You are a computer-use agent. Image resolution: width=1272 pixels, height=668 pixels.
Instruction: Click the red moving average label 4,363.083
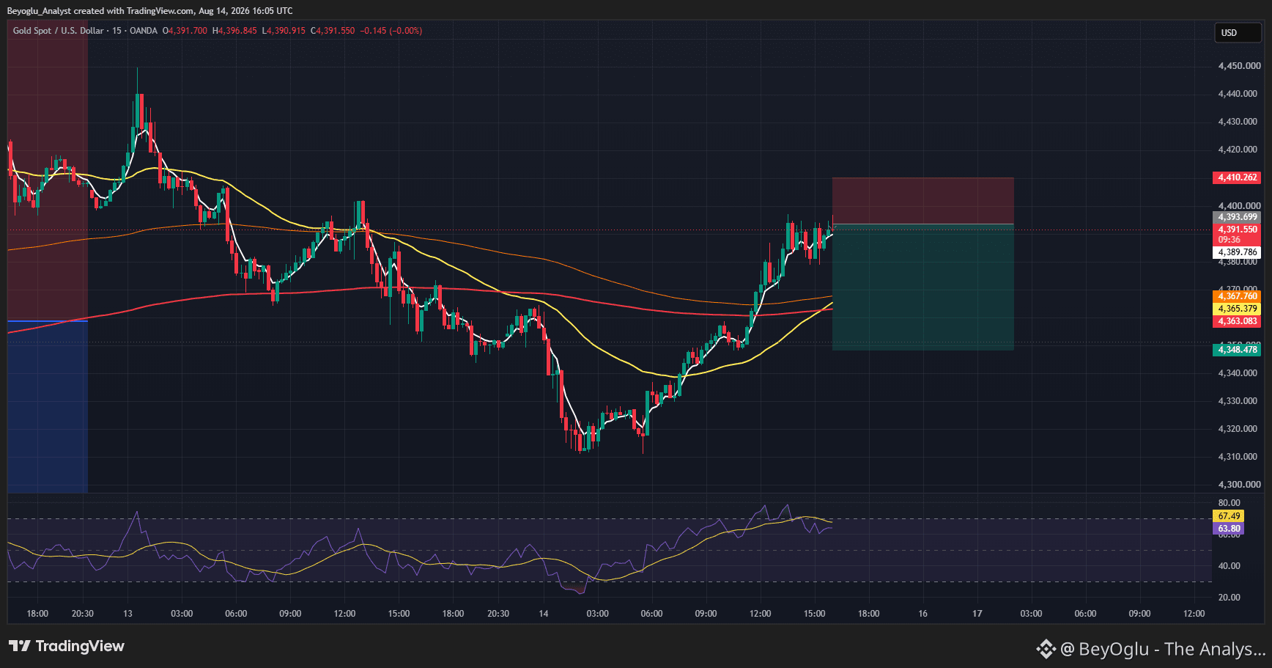point(1238,321)
